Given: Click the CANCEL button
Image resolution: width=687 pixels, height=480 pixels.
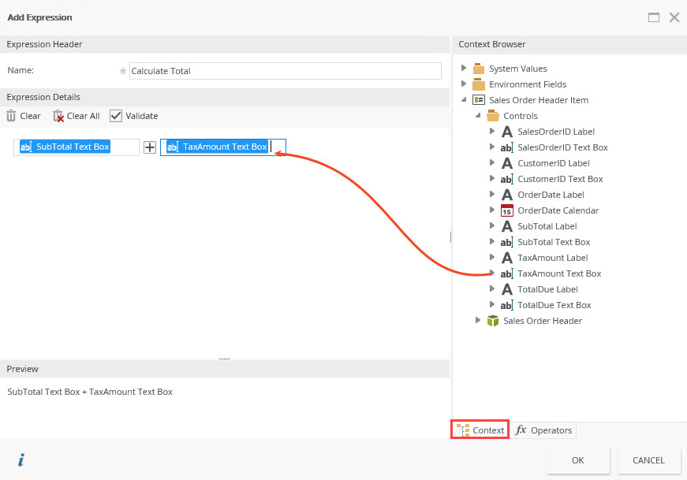Looking at the screenshot, I should [648, 460].
